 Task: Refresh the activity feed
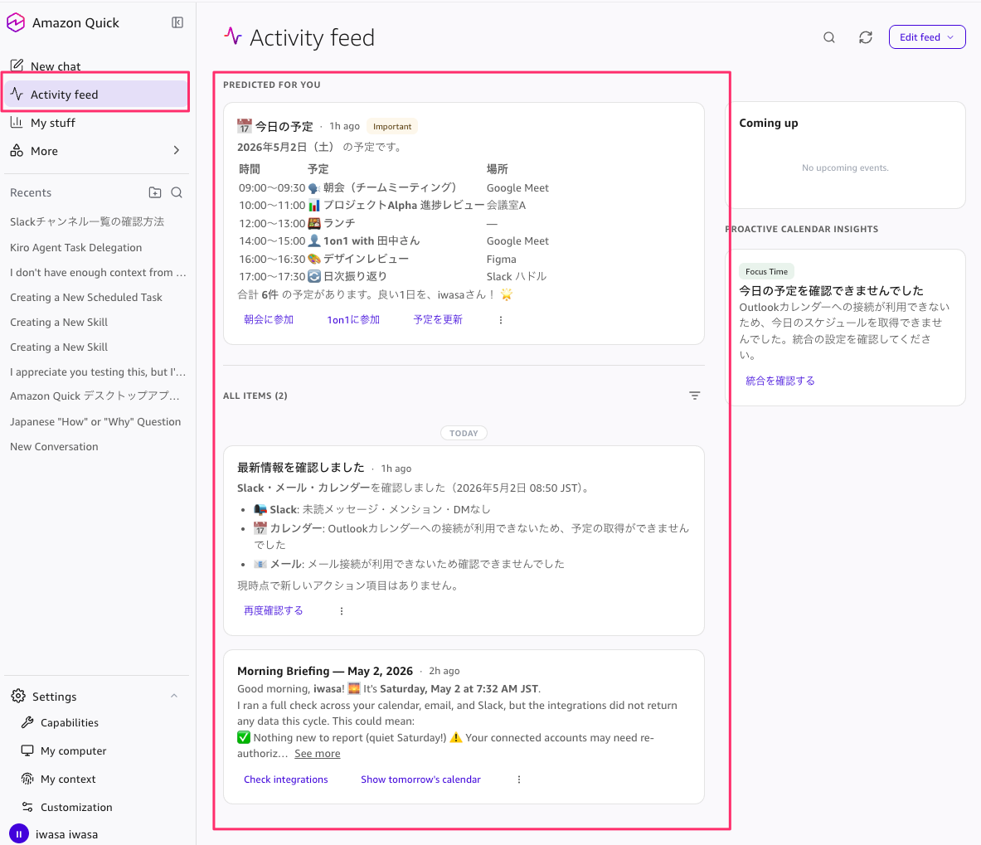click(x=865, y=37)
